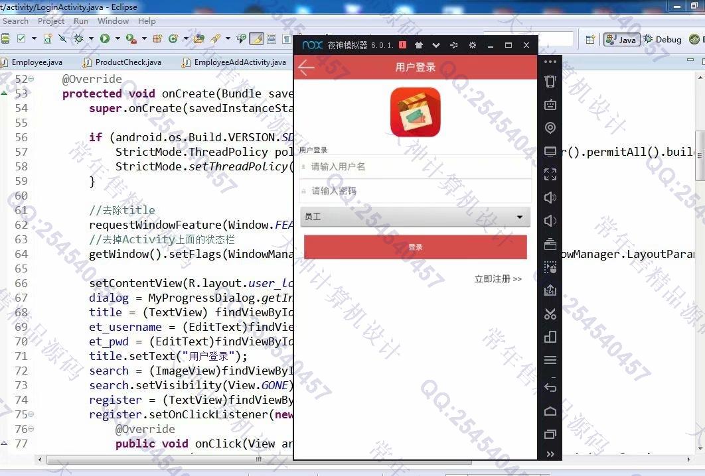Click the Nox pin window icon

tap(453, 45)
